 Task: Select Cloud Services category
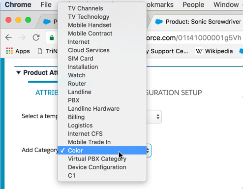[x=102, y=50]
